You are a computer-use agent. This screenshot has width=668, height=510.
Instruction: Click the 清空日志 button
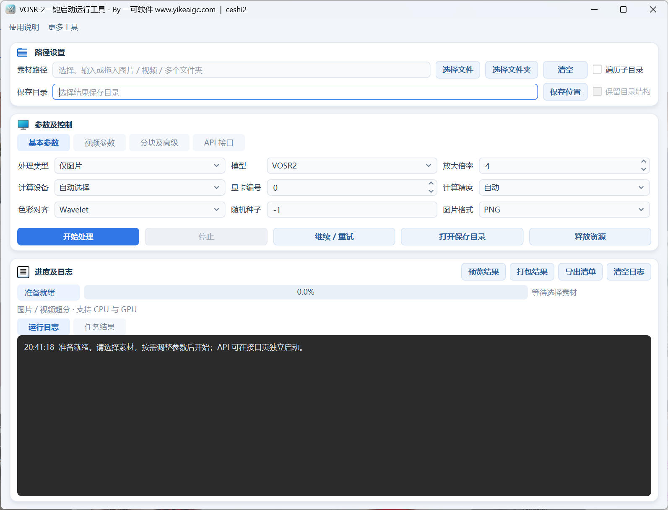(629, 272)
